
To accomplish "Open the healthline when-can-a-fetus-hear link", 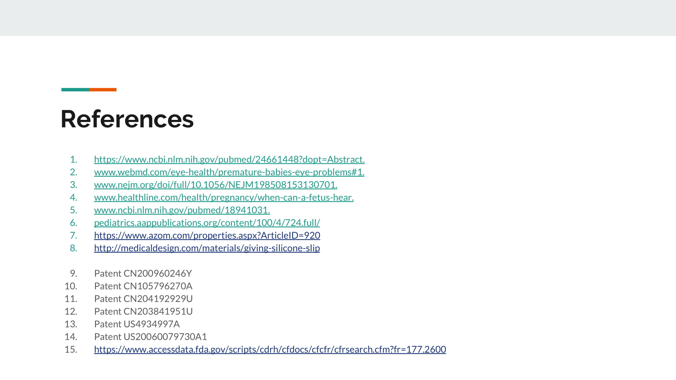I will (224, 198).
